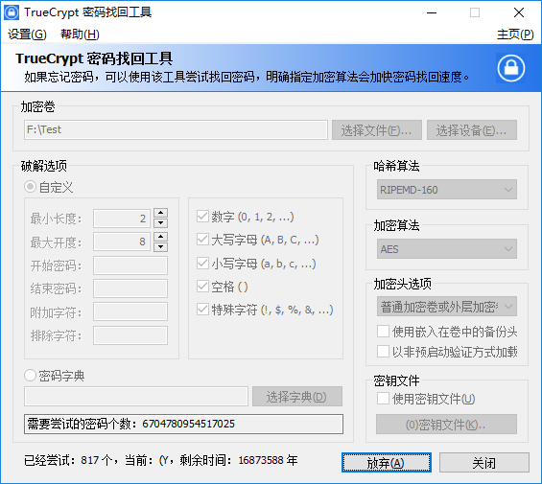This screenshot has width=542, height=484.
Task: Click the 开始密码 input field
Action: click(130, 265)
